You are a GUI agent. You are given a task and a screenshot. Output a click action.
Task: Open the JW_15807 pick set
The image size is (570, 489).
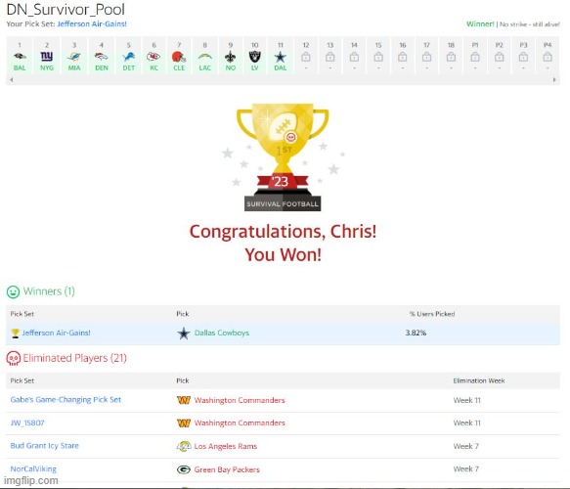27,422
